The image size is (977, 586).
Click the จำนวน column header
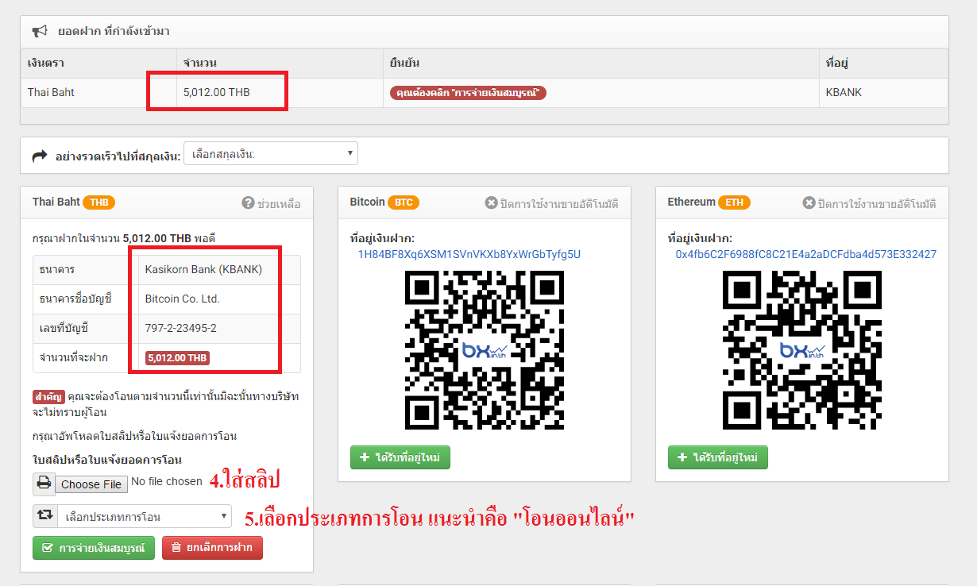(280, 63)
